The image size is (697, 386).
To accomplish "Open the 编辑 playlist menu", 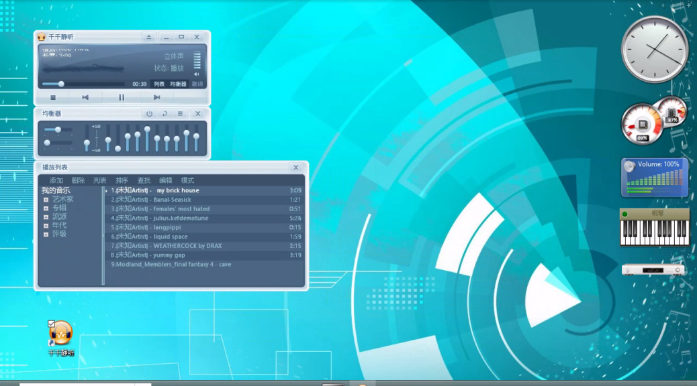I will pyautogui.click(x=165, y=180).
